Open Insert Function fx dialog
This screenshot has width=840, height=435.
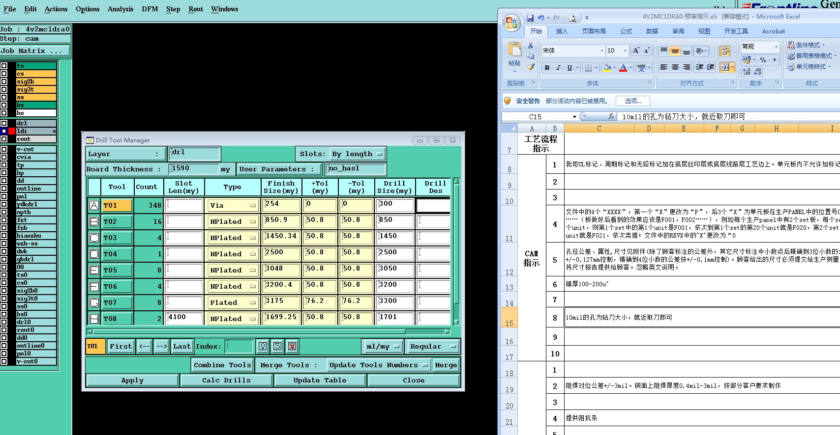click(x=611, y=117)
